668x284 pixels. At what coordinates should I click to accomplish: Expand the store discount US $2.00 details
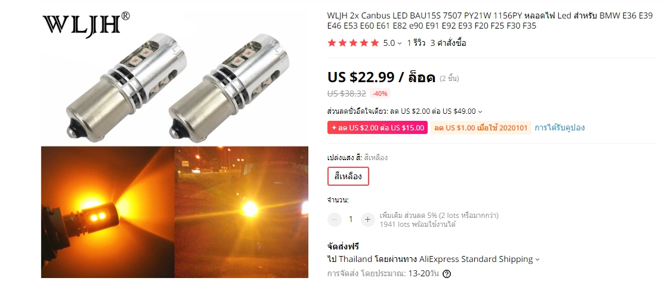(480, 112)
